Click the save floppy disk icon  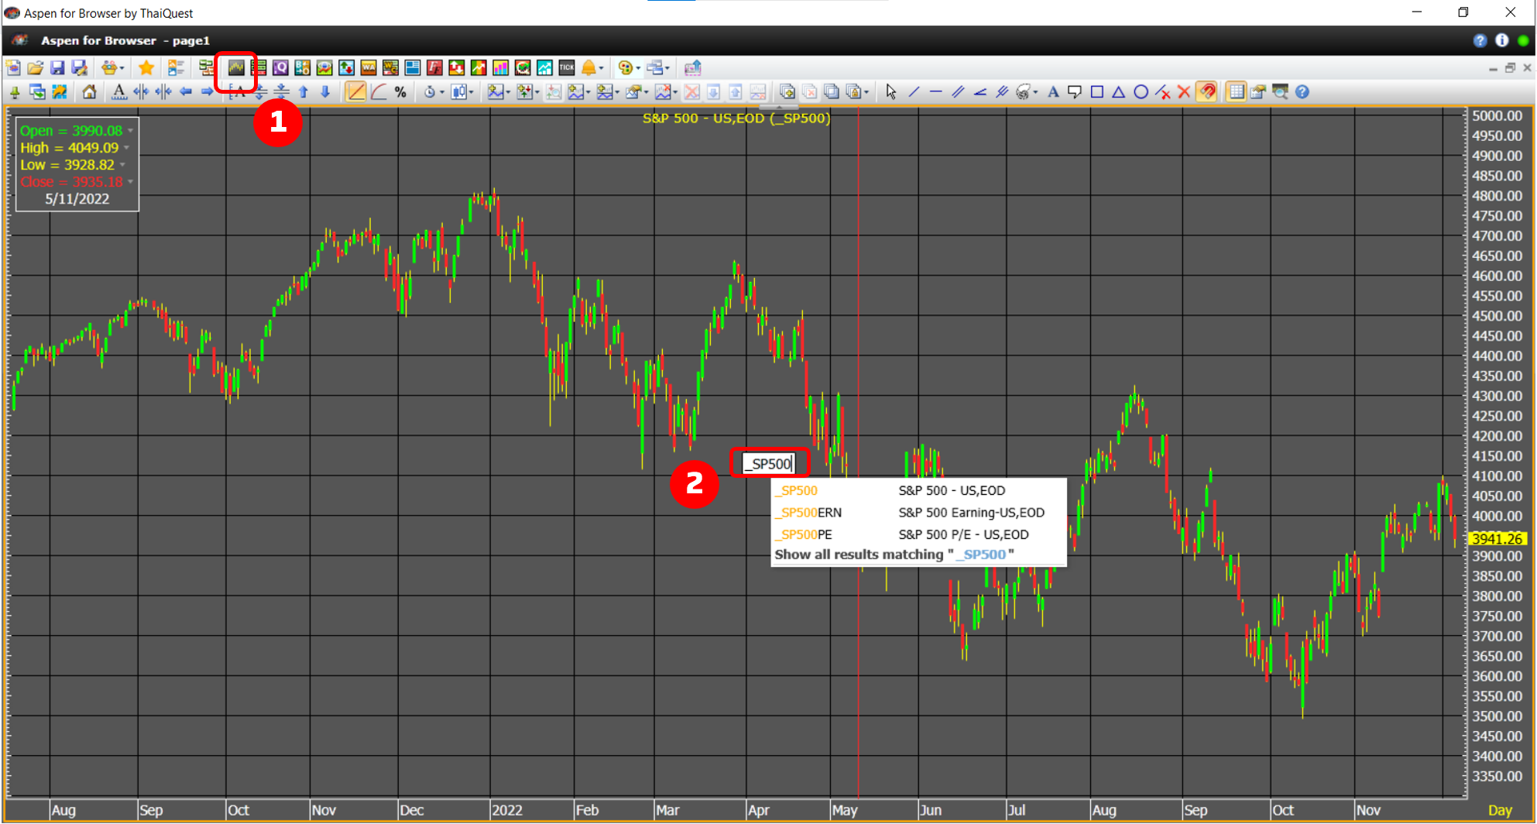pyautogui.click(x=57, y=68)
